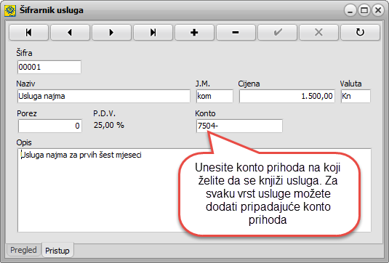Go to previous record arrow
Image resolution: width=389 pixels, height=263 pixels.
pyautogui.click(x=71, y=32)
